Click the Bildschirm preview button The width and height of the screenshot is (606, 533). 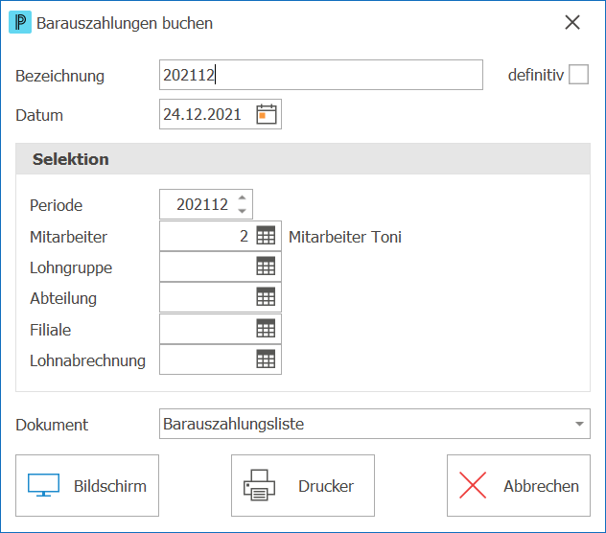click(87, 485)
